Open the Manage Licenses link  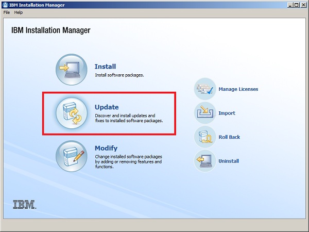pyautogui.click(x=238, y=89)
